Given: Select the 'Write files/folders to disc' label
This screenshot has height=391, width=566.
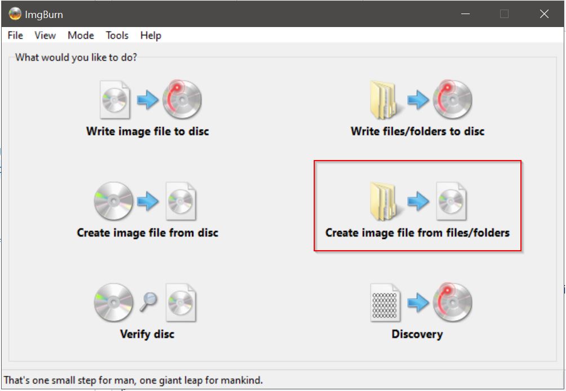Looking at the screenshot, I should pyautogui.click(x=418, y=131).
